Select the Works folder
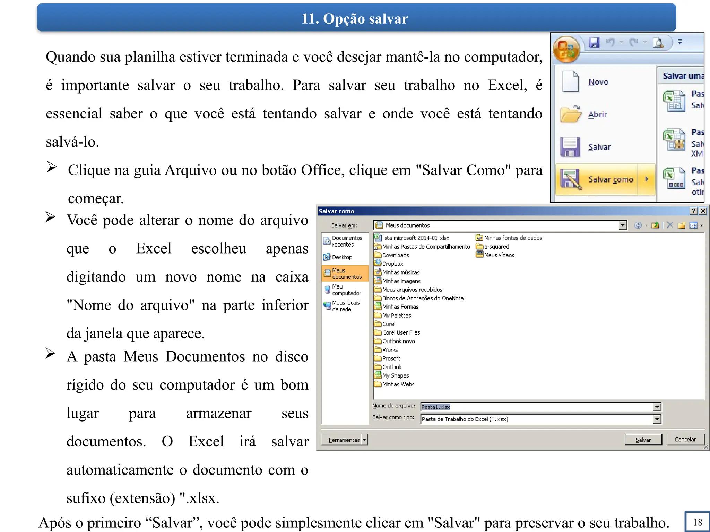Image resolution: width=710 pixels, height=532 pixels. click(x=386, y=350)
